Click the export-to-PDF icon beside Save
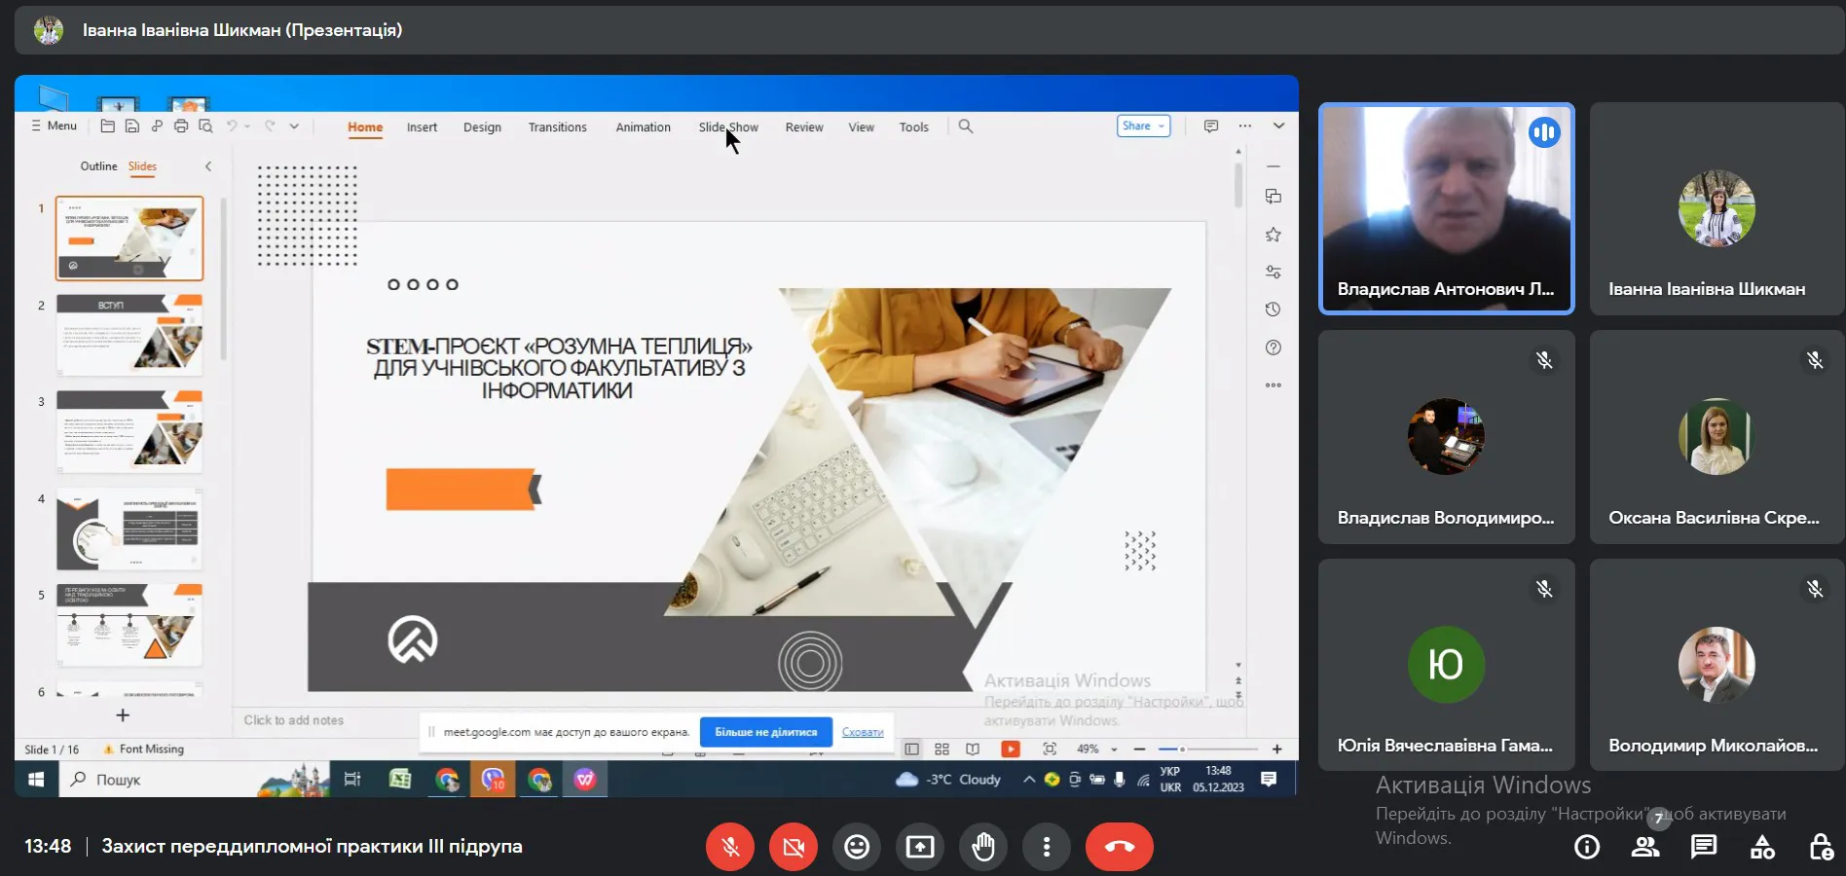The image size is (1846, 876). (x=156, y=126)
